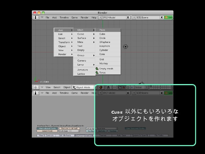Collapse top info header with triangle

[x=42, y=17]
